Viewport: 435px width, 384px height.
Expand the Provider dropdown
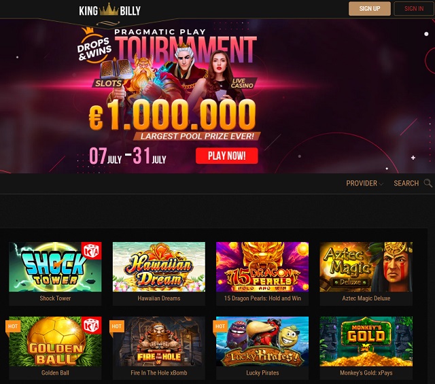[x=364, y=183]
